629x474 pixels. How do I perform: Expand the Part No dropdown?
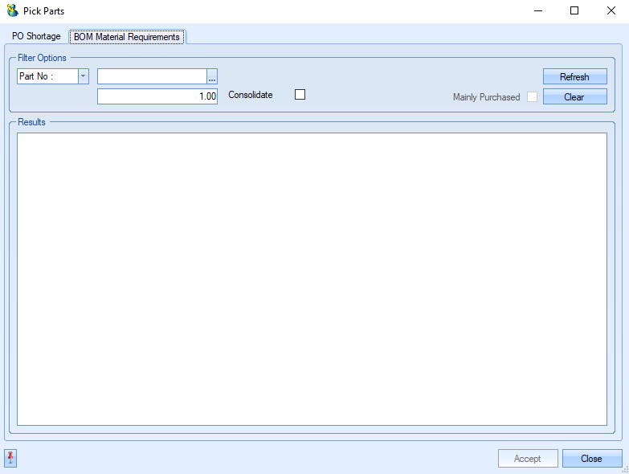click(84, 76)
